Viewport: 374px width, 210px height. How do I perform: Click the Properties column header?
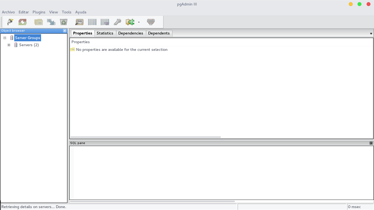(x=221, y=42)
